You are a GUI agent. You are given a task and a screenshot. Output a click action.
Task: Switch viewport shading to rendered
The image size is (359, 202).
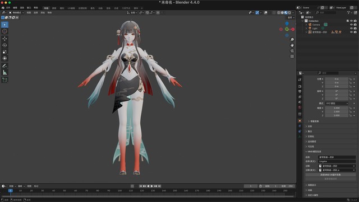tap(289, 12)
